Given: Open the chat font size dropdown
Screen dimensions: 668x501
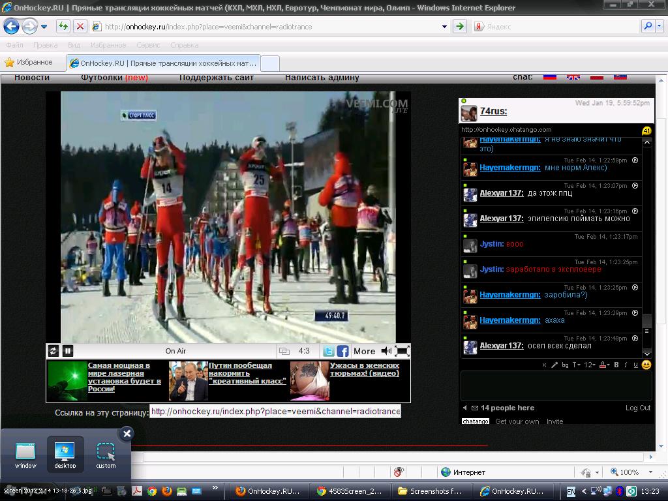Looking at the screenshot, I should tap(590, 365).
